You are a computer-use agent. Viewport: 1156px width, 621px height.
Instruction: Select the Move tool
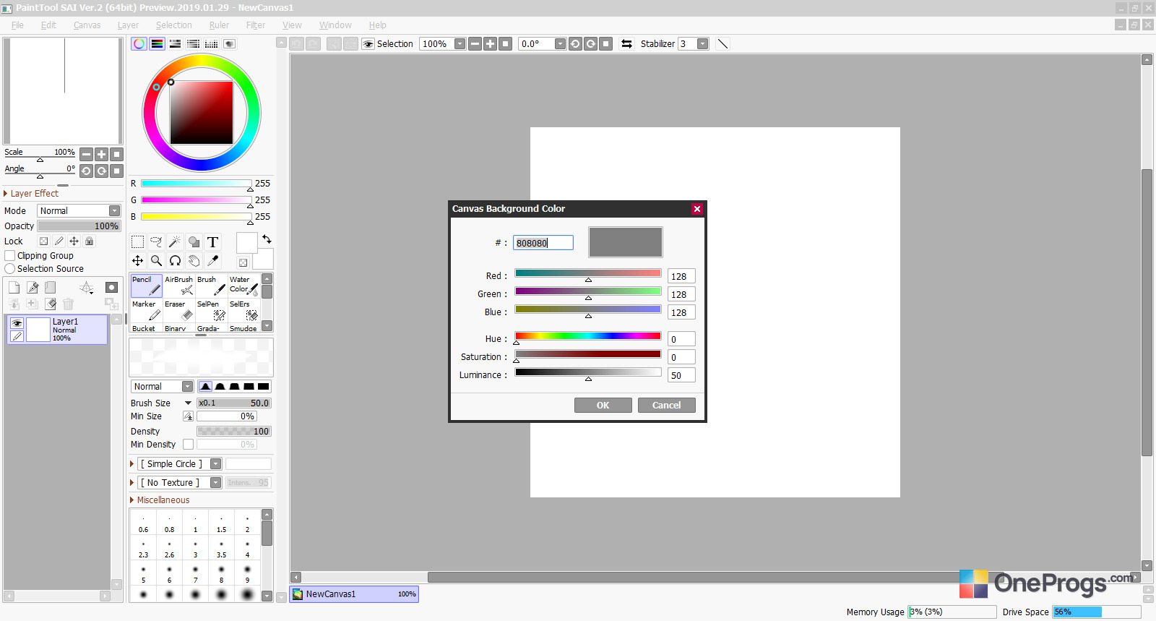pyautogui.click(x=137, y=261)
